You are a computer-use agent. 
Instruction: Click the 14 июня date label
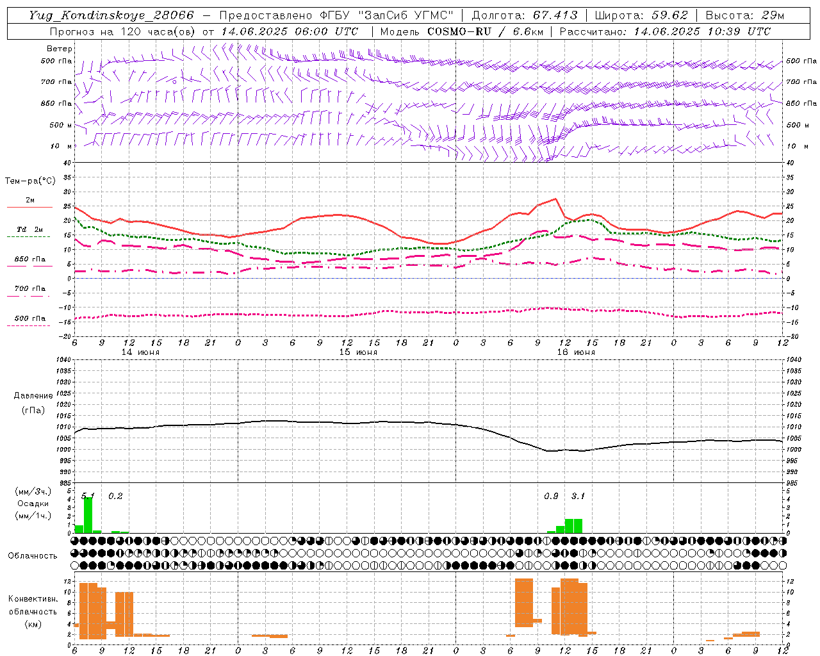coord(140,352)
